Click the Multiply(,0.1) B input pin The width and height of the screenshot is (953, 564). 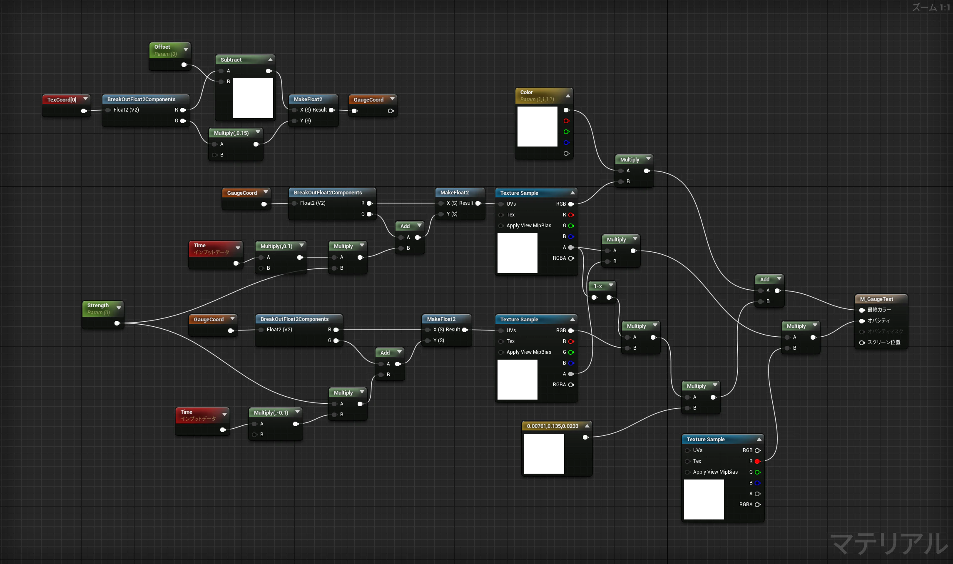coord(261,268)
